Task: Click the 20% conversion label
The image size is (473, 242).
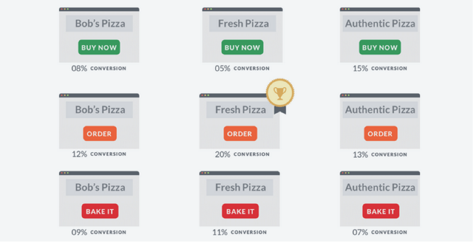Action: (x=242, y=154)
